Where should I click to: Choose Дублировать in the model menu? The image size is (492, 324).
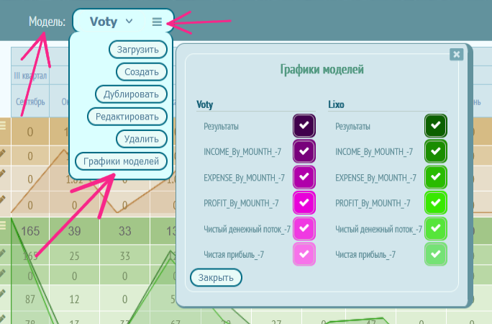click(x=132, y=94)
